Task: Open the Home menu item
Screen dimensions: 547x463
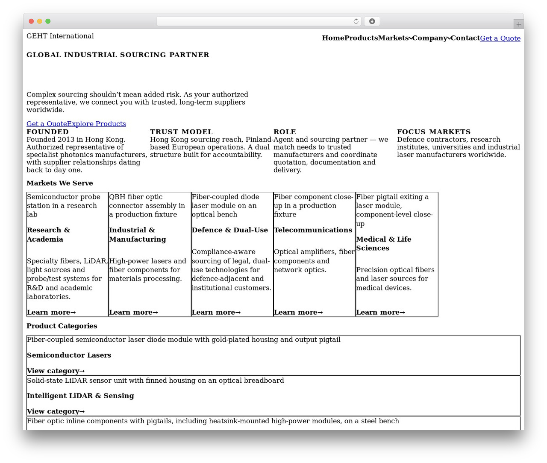Action: pyautogui.click(x=333, y=38)
